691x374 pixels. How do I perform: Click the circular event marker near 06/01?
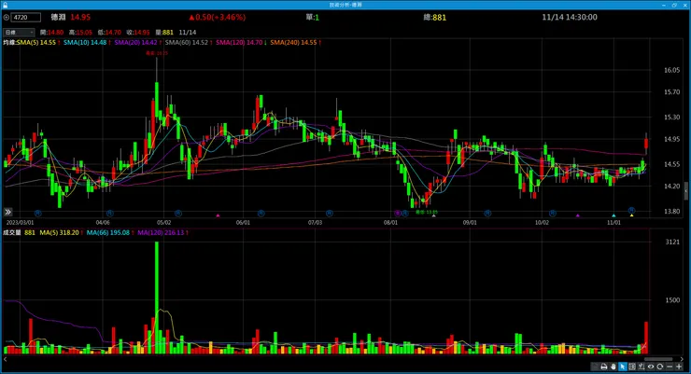click(x=261, y=214)
